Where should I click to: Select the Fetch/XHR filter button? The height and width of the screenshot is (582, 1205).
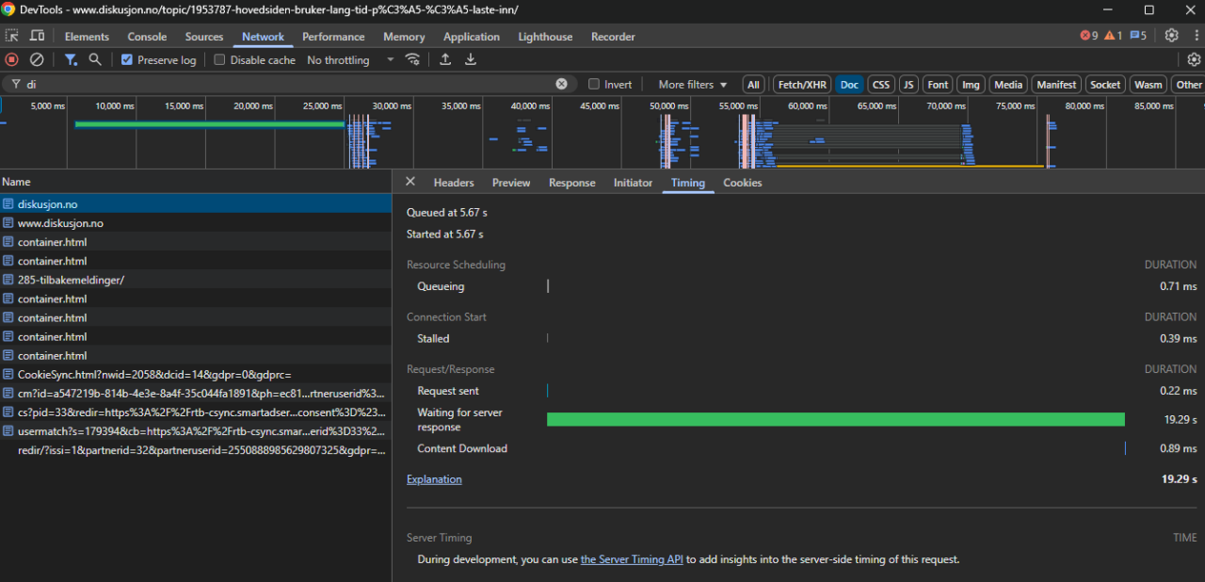802,85
